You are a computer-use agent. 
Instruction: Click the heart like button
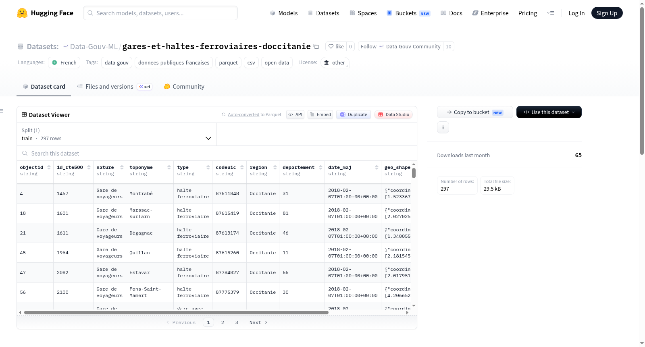coord(336,46)
